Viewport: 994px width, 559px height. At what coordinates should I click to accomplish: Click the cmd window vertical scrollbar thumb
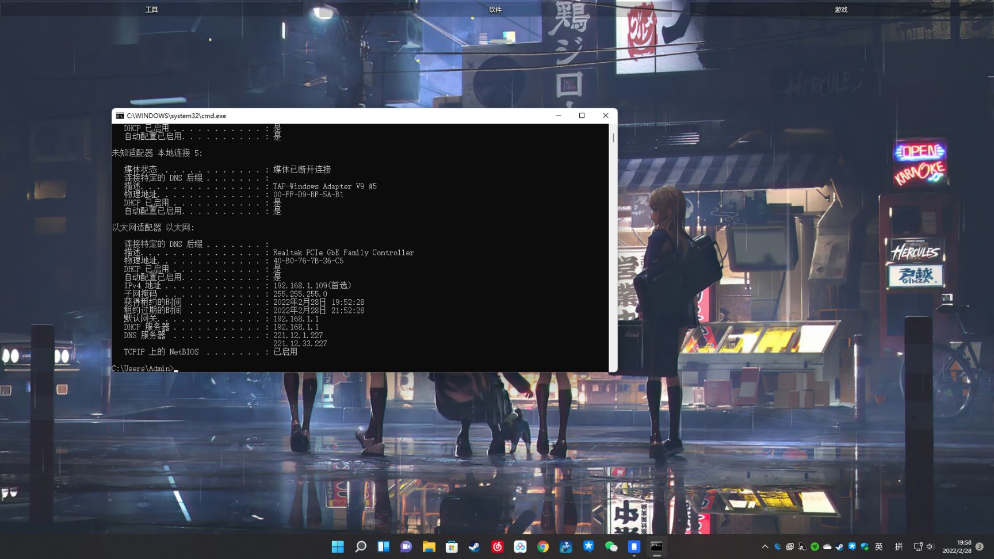613,138
